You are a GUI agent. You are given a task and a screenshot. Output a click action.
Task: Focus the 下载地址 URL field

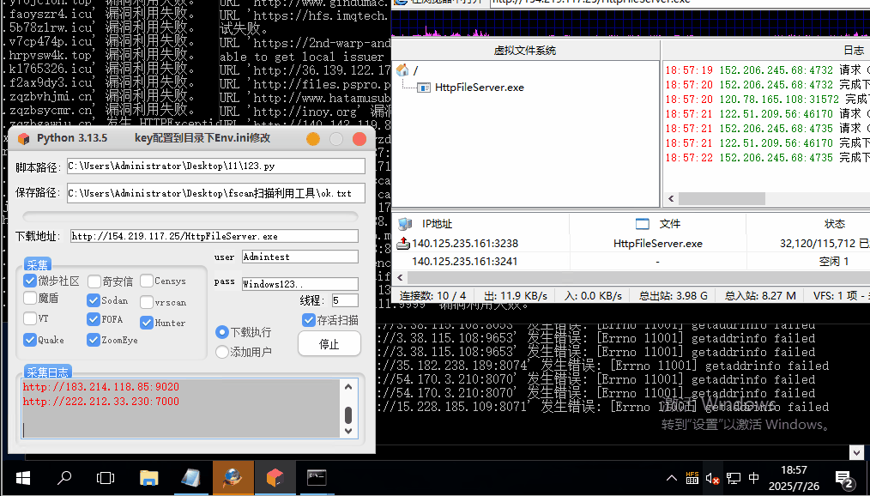pos(214,236)
